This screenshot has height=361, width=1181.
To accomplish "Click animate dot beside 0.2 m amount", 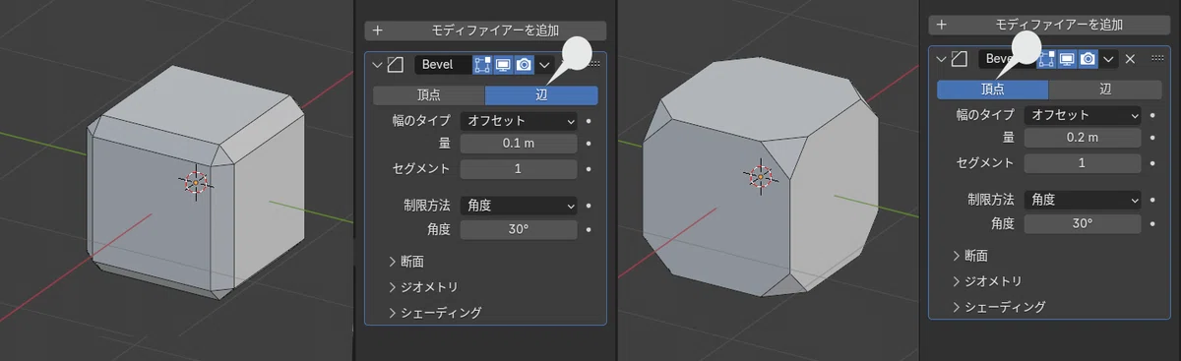I will [x=1152, y=138].
